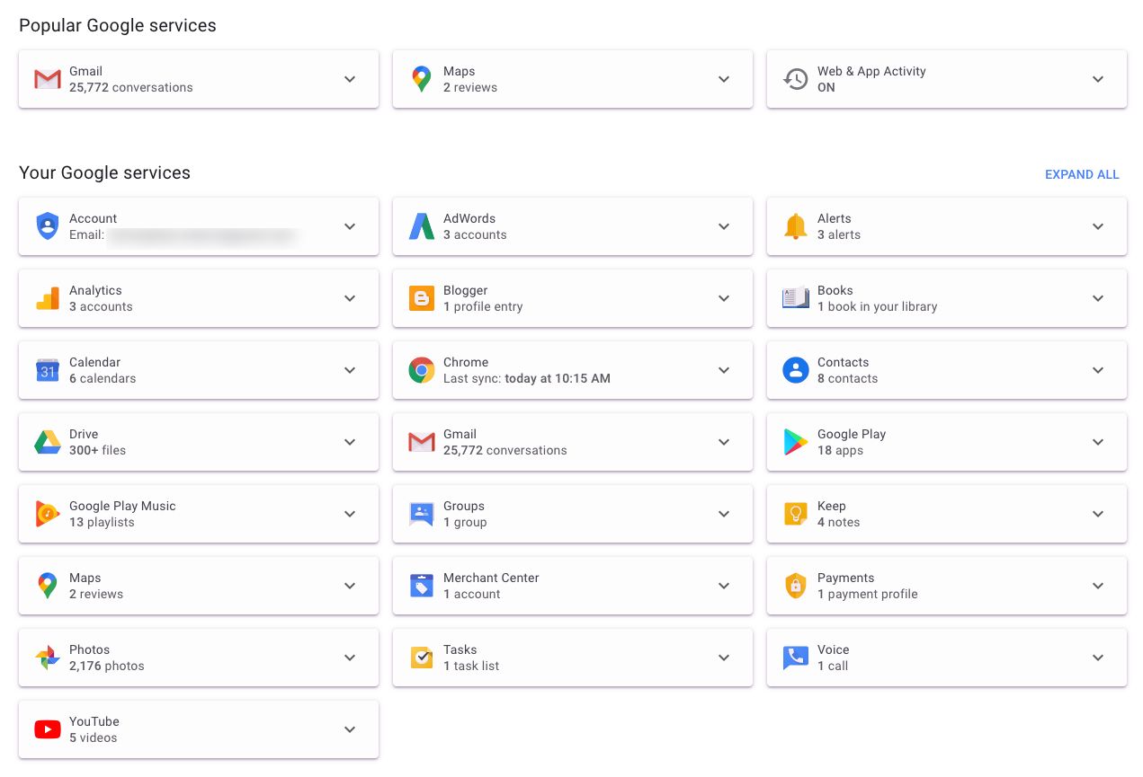Click the '1 payment profile' text
This screenshot has height=777, width=1143.
coord(868,594)
